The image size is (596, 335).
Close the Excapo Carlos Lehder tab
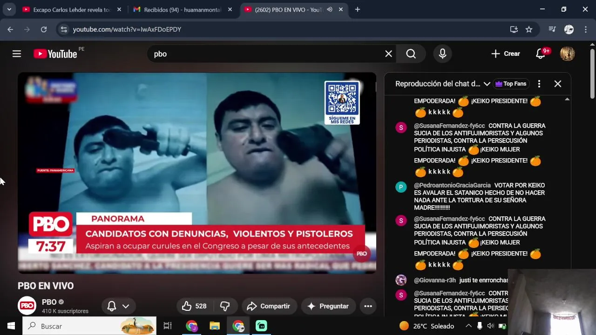click(119, 9)
